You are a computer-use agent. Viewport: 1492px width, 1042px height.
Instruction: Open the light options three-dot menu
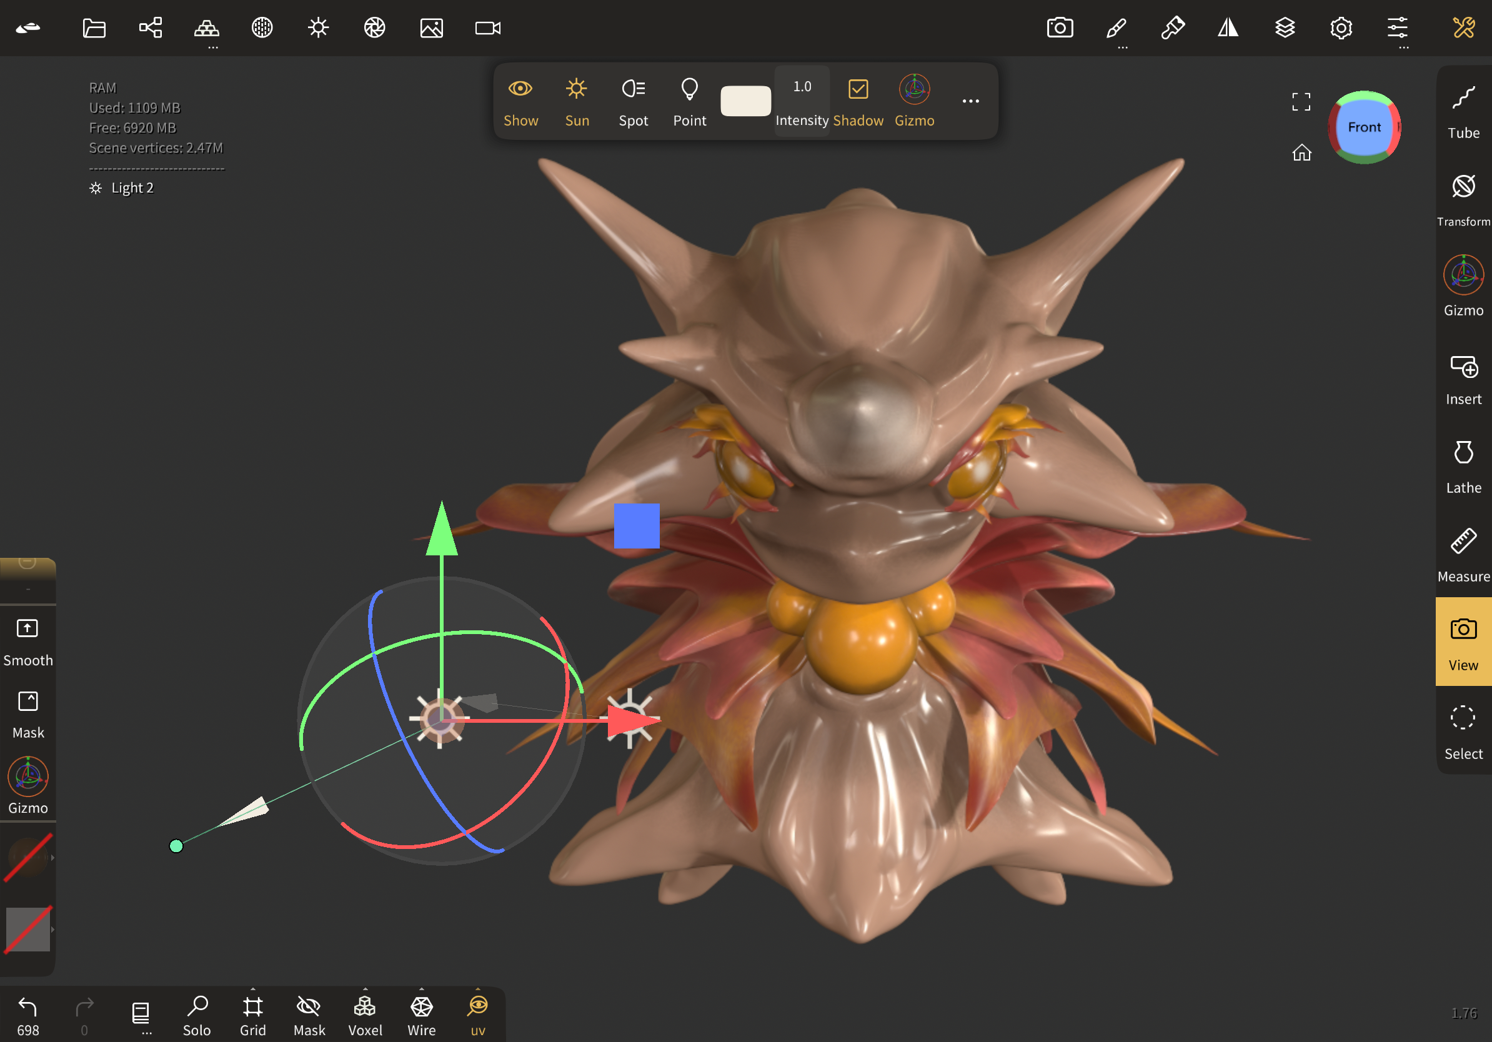point(970,101)
